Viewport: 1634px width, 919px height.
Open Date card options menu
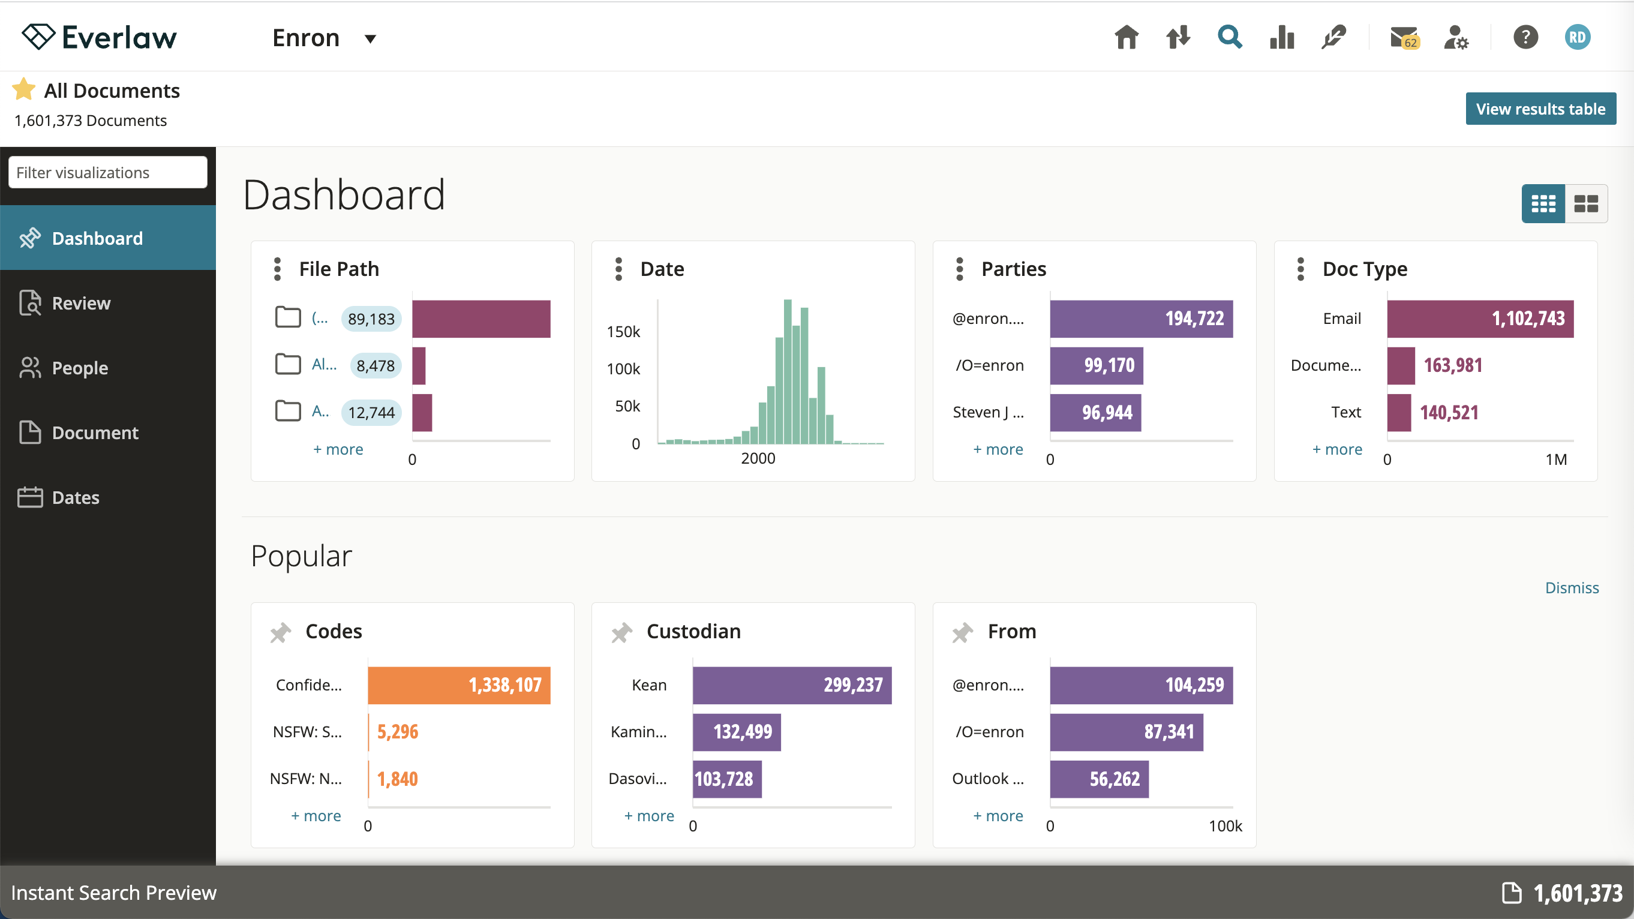click(618, 269)
